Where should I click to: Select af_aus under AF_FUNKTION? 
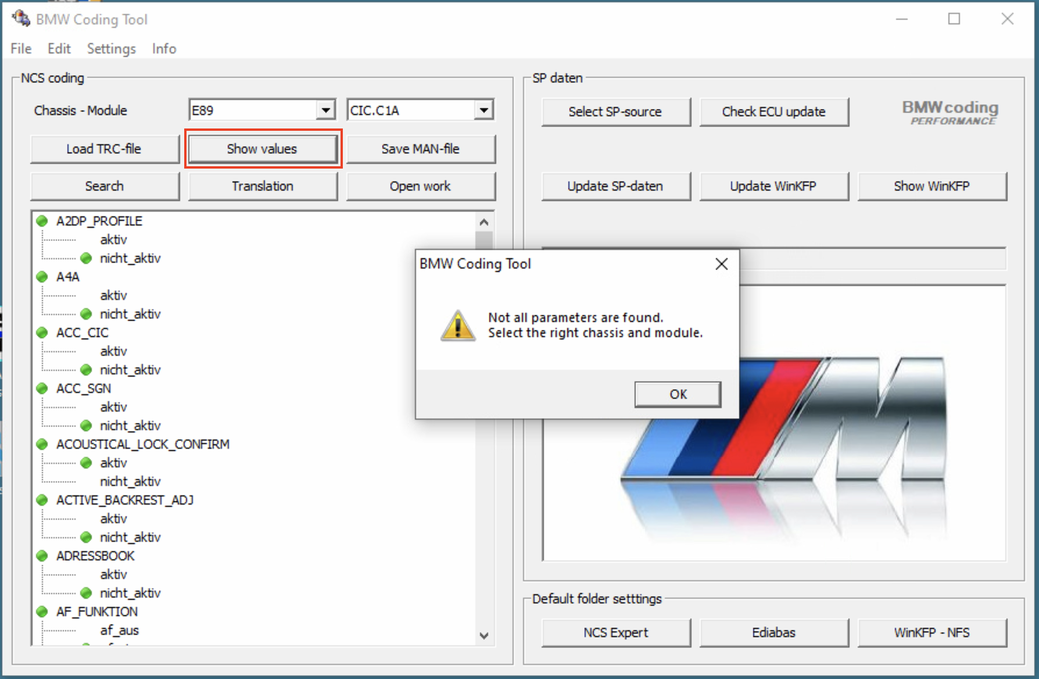click(x=120, y=630)
